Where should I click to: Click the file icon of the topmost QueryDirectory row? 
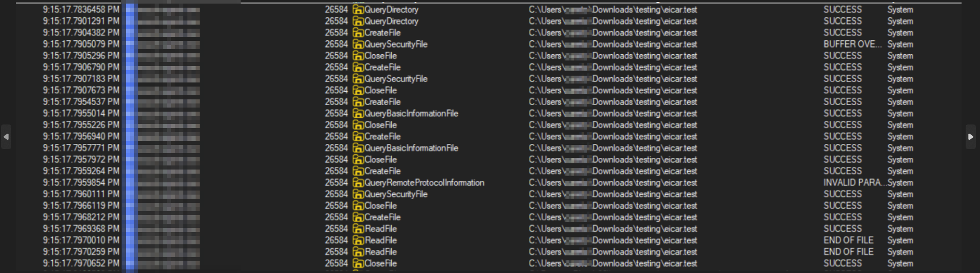tap(358, 10)
